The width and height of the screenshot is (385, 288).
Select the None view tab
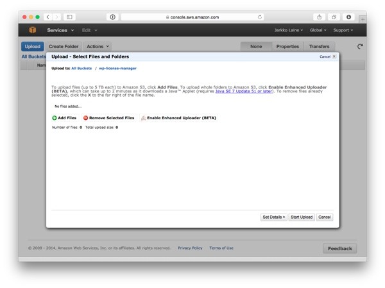256,46
